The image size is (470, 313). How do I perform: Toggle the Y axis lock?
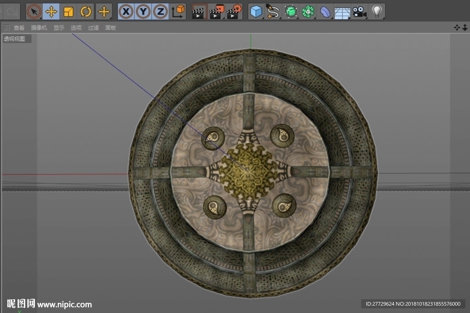(143, 11)
